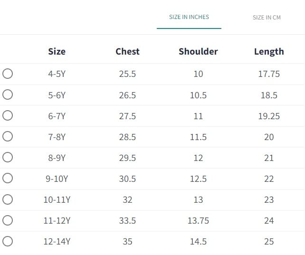Select the 10-11Y size radio button
Viewport: 305px width, 255px height.
(8, 199)
